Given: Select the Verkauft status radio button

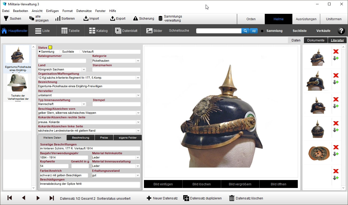Looking at the screenshot, I should (81, 52).
